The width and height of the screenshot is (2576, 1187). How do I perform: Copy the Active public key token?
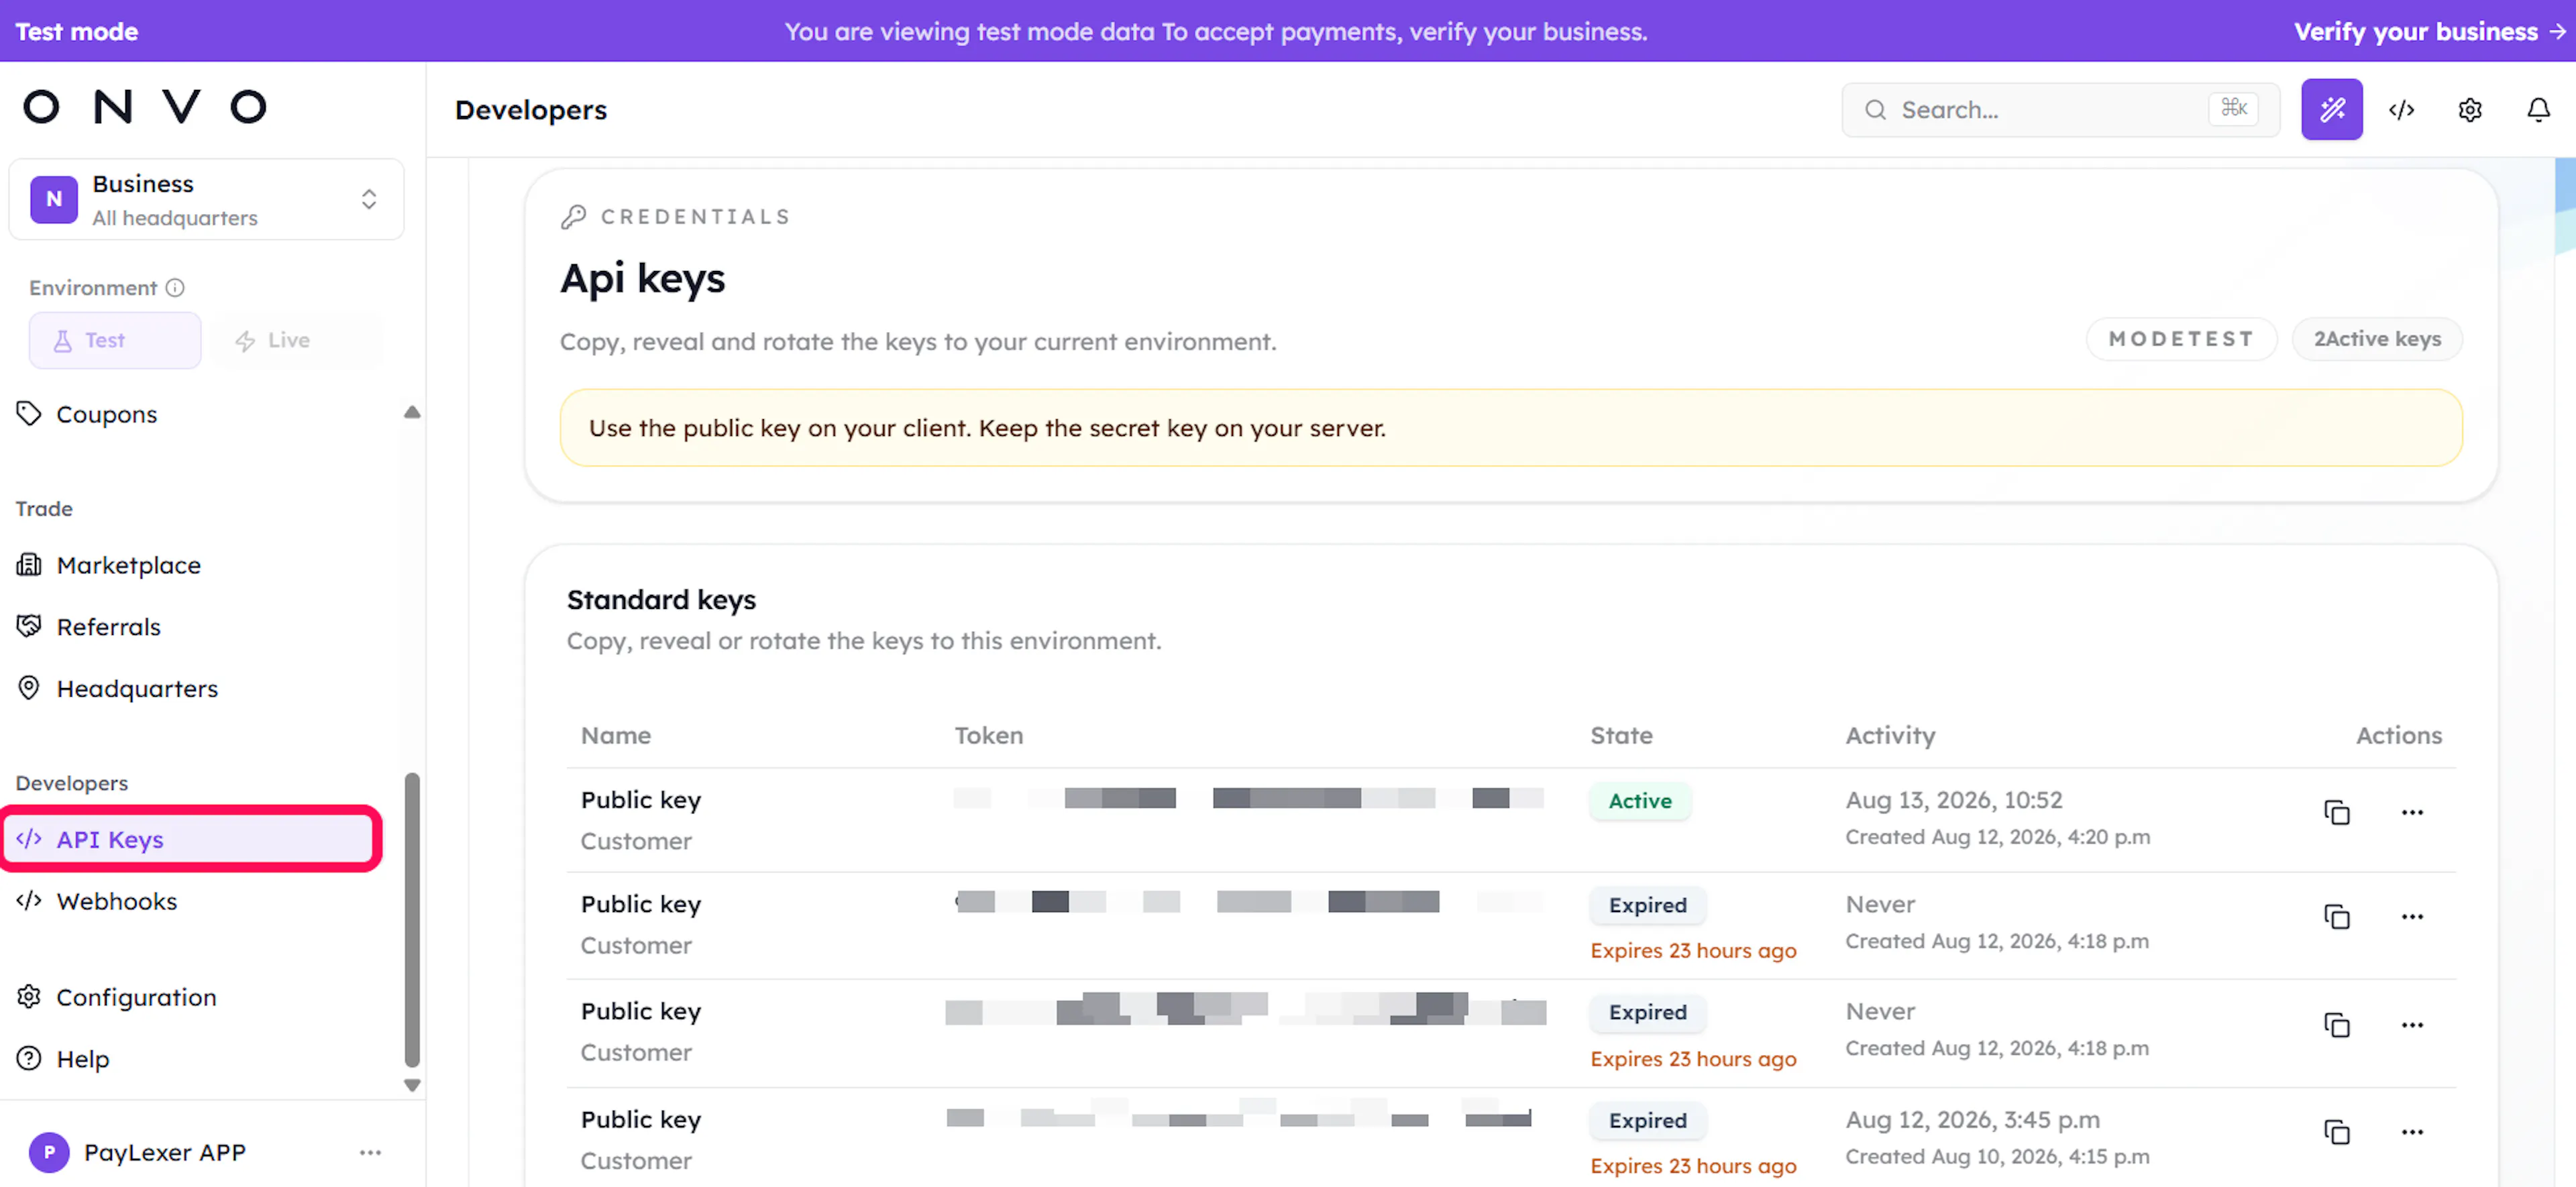[x=2336, y=812]
